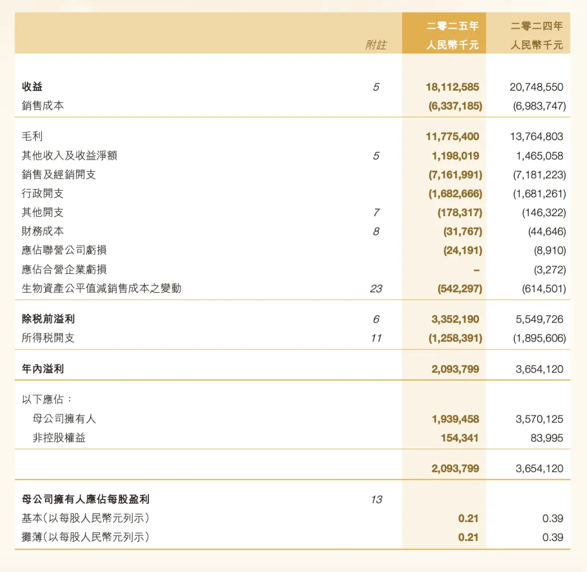Screen dimensions: 587x572
Task: Click note number 8 beside 財務成本
Action: [x=376, y=231]
